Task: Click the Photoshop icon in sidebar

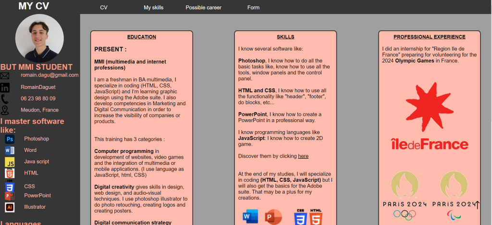Action: pyautogui.click(x=10, y=139)
